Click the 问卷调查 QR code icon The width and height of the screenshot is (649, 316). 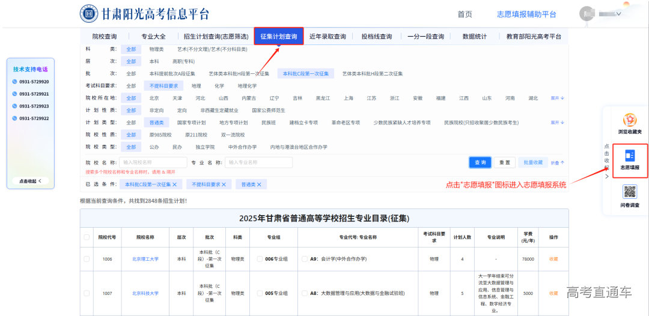[x=630, y=192]
